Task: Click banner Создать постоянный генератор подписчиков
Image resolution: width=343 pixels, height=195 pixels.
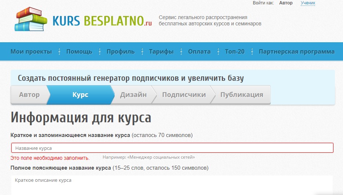Action: click(x=131, y=78)
